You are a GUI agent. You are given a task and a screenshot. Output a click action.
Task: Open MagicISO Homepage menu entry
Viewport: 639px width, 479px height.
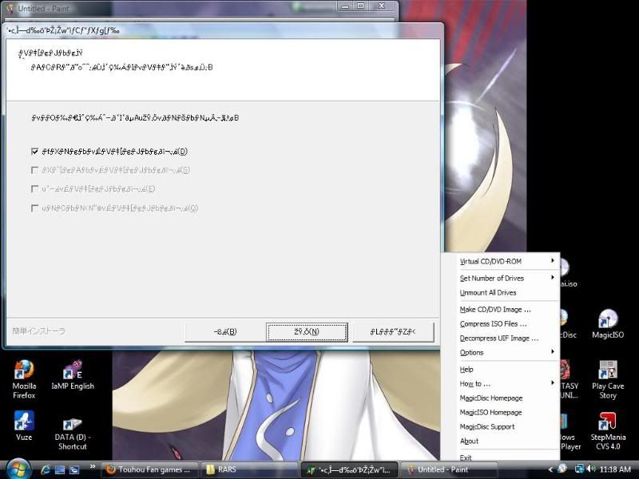(x=502, y=412)
